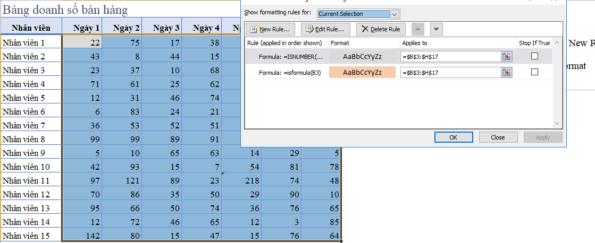Screen dimensions: 595x243
Task: Select the isformula(B3) rule row
Action: coord(287,73)
